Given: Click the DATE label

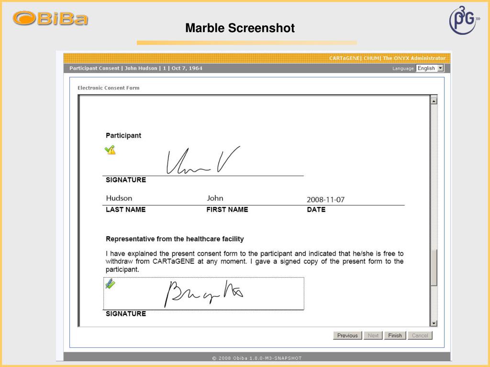Looking at the screenshot, I should [x=316, y=210].
